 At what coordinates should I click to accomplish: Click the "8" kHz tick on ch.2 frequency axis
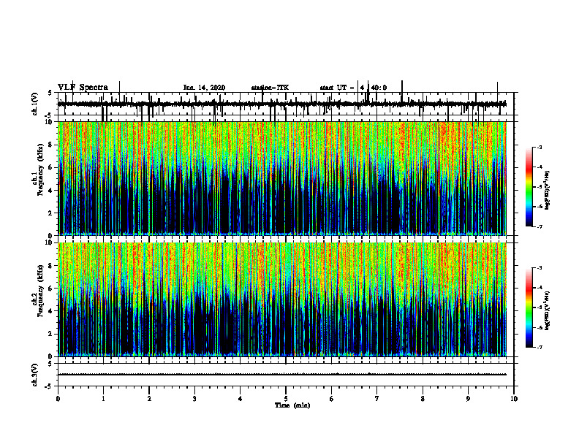51,266
